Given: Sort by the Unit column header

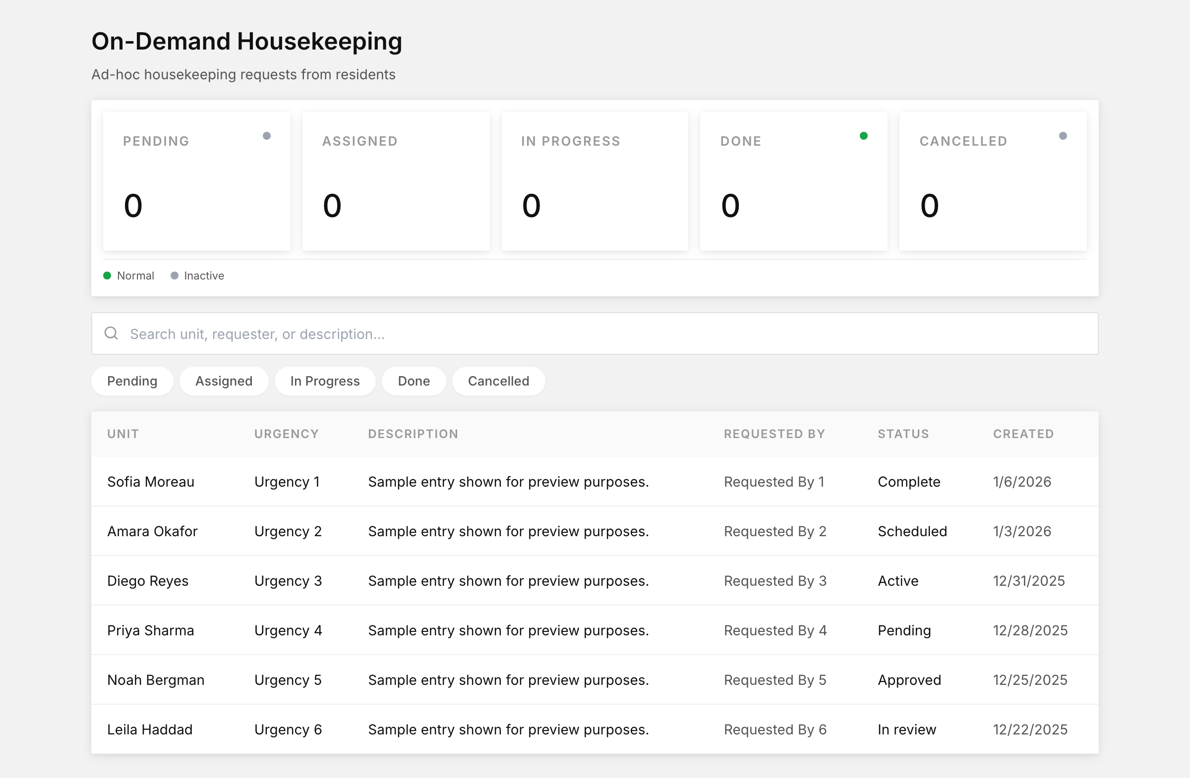Looking at the screenshot, I should 123,435.
